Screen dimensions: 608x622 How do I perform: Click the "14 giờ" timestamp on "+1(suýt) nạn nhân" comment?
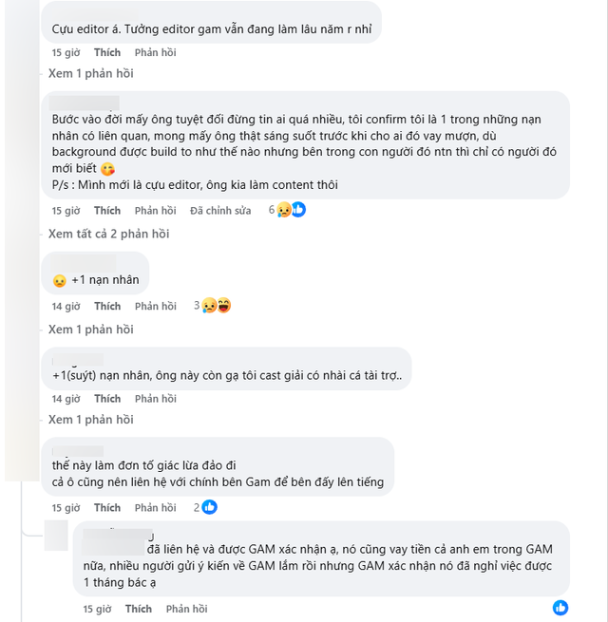(66, 399)
